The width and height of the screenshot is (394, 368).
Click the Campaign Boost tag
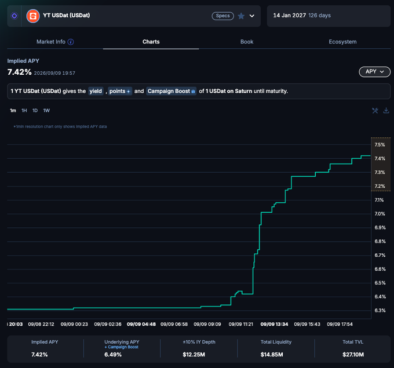[171, 91]
